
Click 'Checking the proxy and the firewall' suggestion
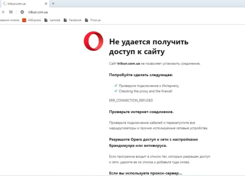[x=145, y=91]
